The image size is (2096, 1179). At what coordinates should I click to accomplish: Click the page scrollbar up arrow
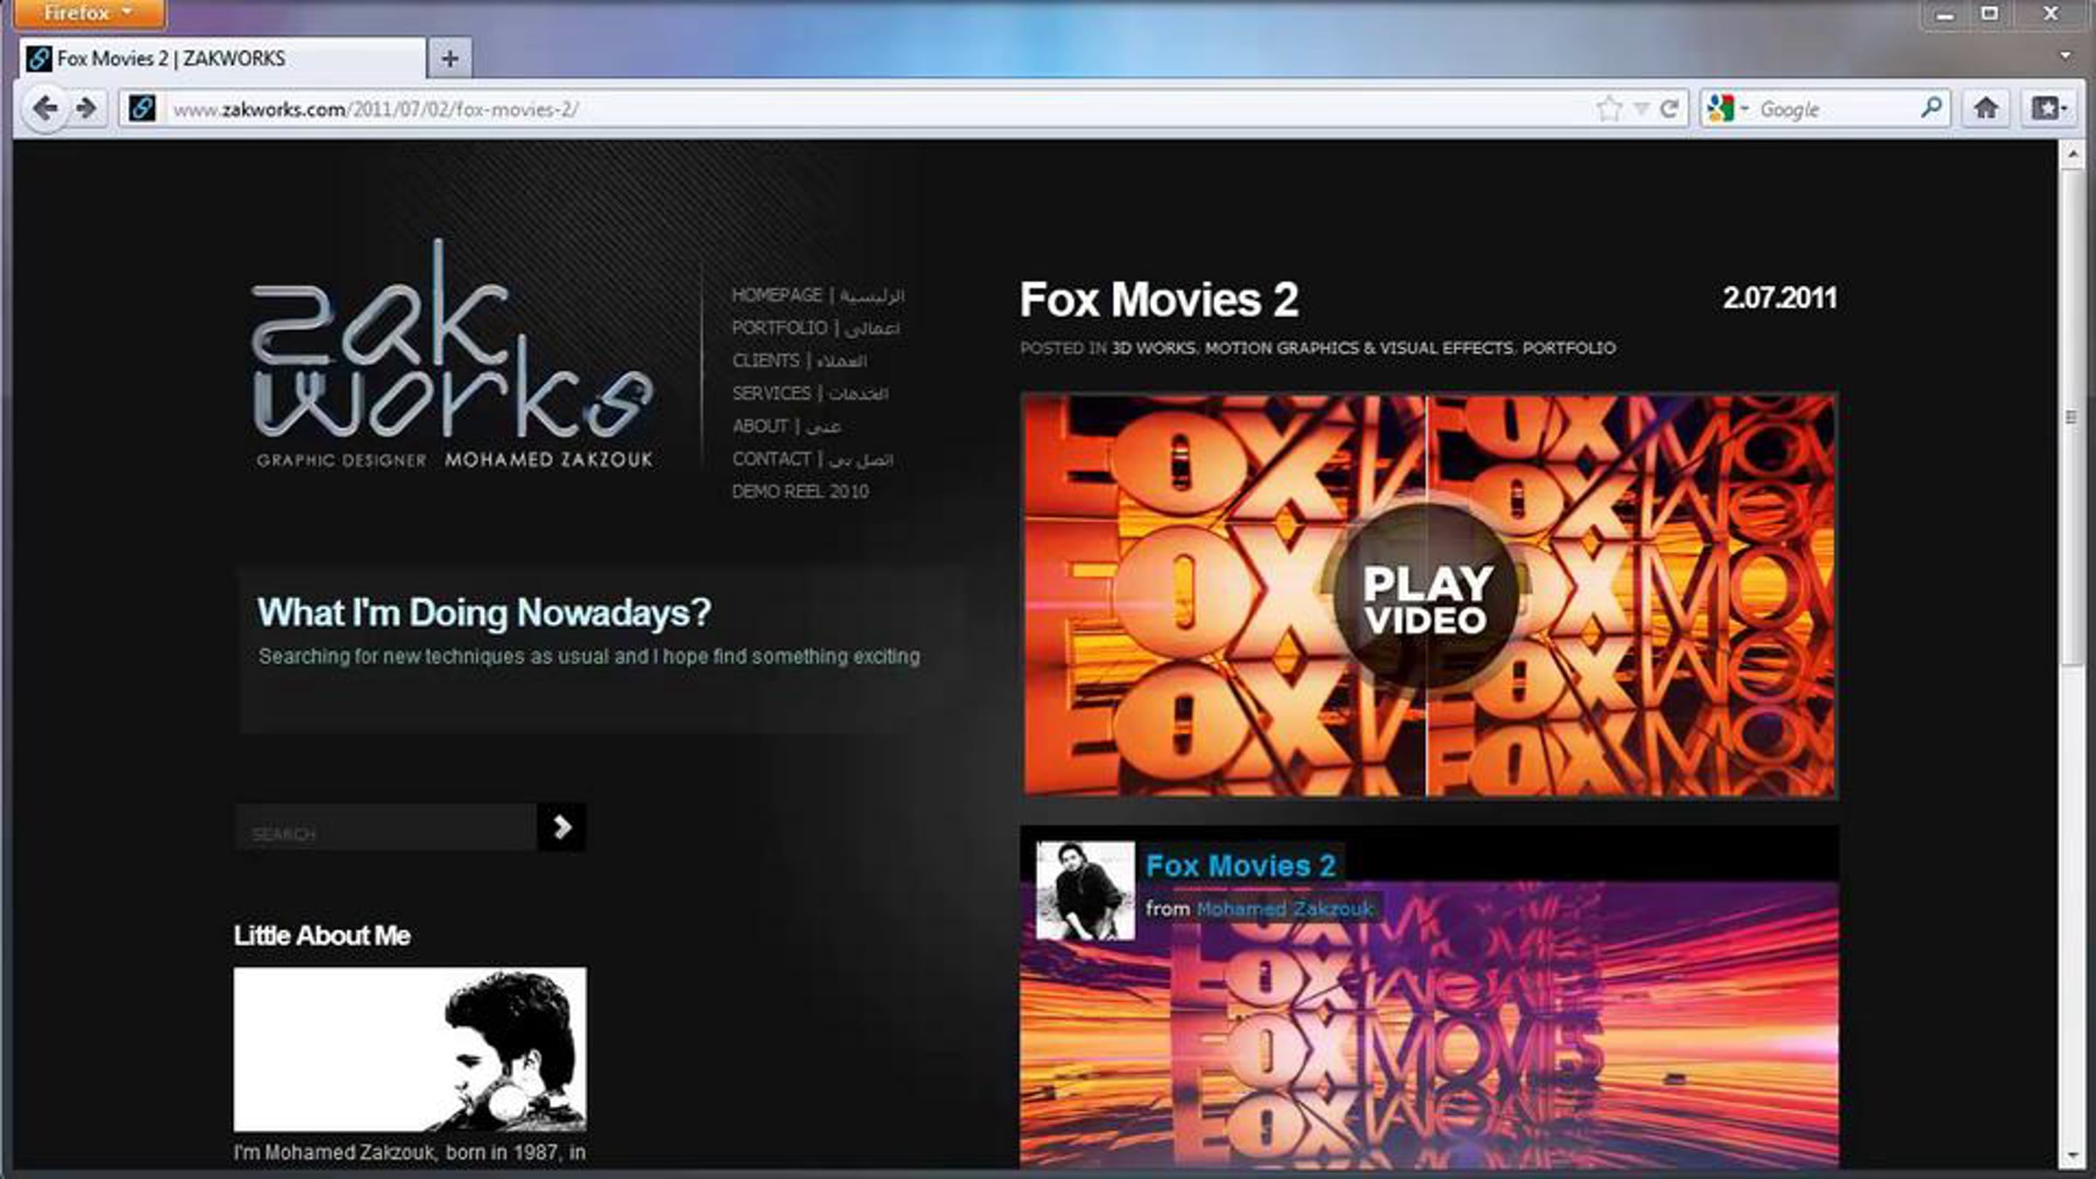click(x=2072, y=155)
